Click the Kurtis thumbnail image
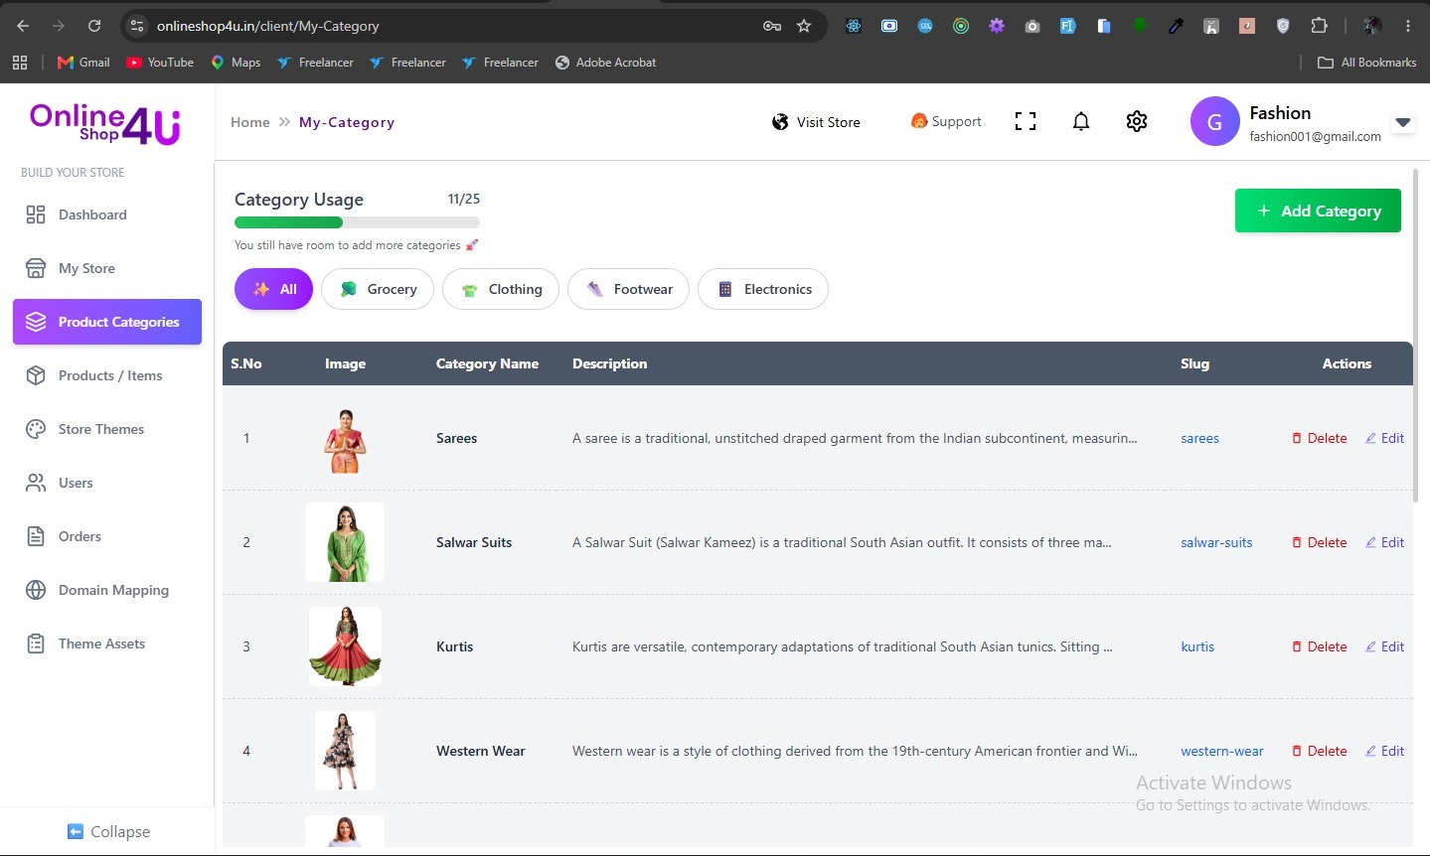Image resolution: width=1430 pixels, height=856 pixels. [345, 646]
